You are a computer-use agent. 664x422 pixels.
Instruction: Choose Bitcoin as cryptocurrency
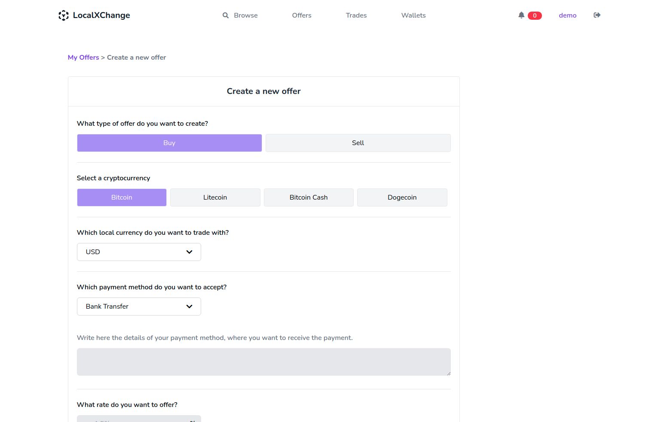point(122,197)
